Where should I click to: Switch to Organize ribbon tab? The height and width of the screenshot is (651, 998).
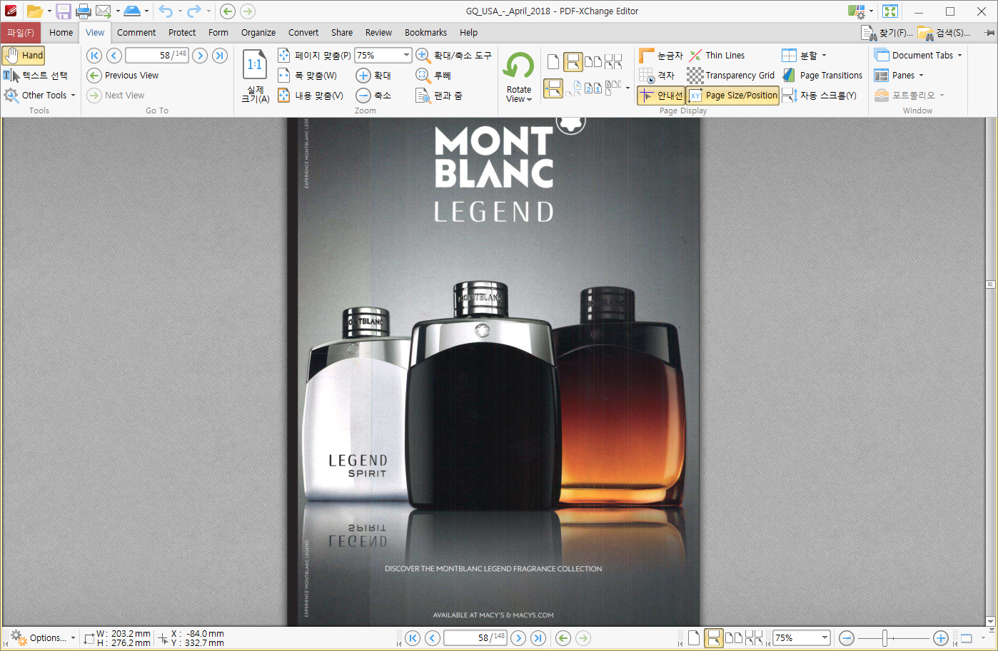[x=258, y=32]
